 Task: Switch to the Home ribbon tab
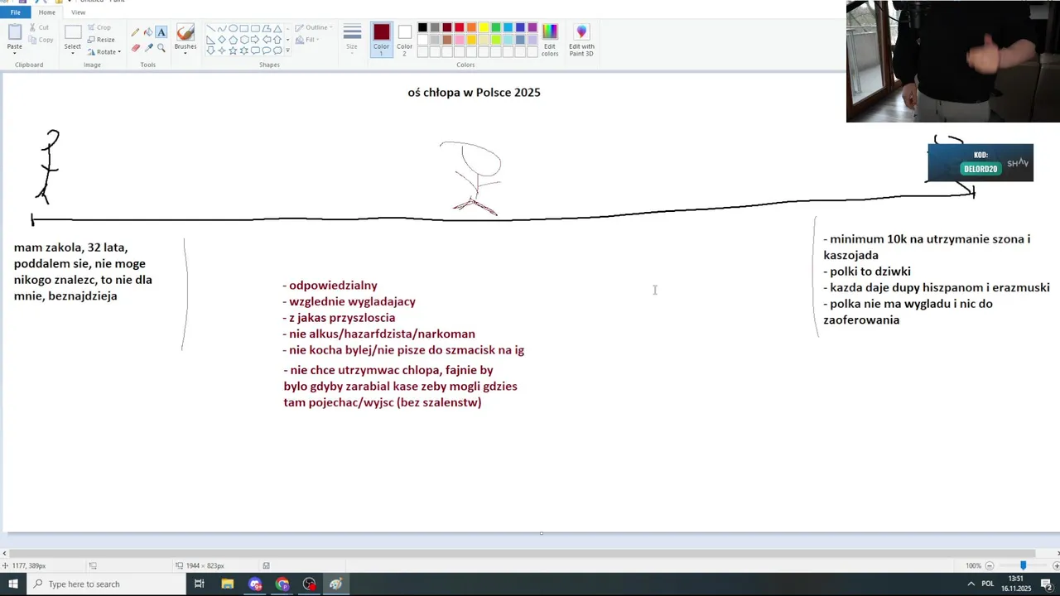click(x=47, y=12)
